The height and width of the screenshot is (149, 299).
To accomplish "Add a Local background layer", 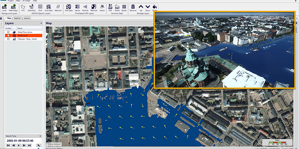I will (x=4, y=8).
